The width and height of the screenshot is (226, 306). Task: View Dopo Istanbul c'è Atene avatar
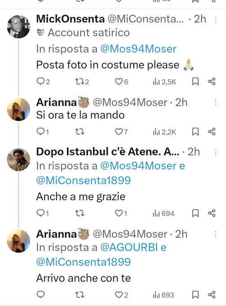[x=18, y=160]
